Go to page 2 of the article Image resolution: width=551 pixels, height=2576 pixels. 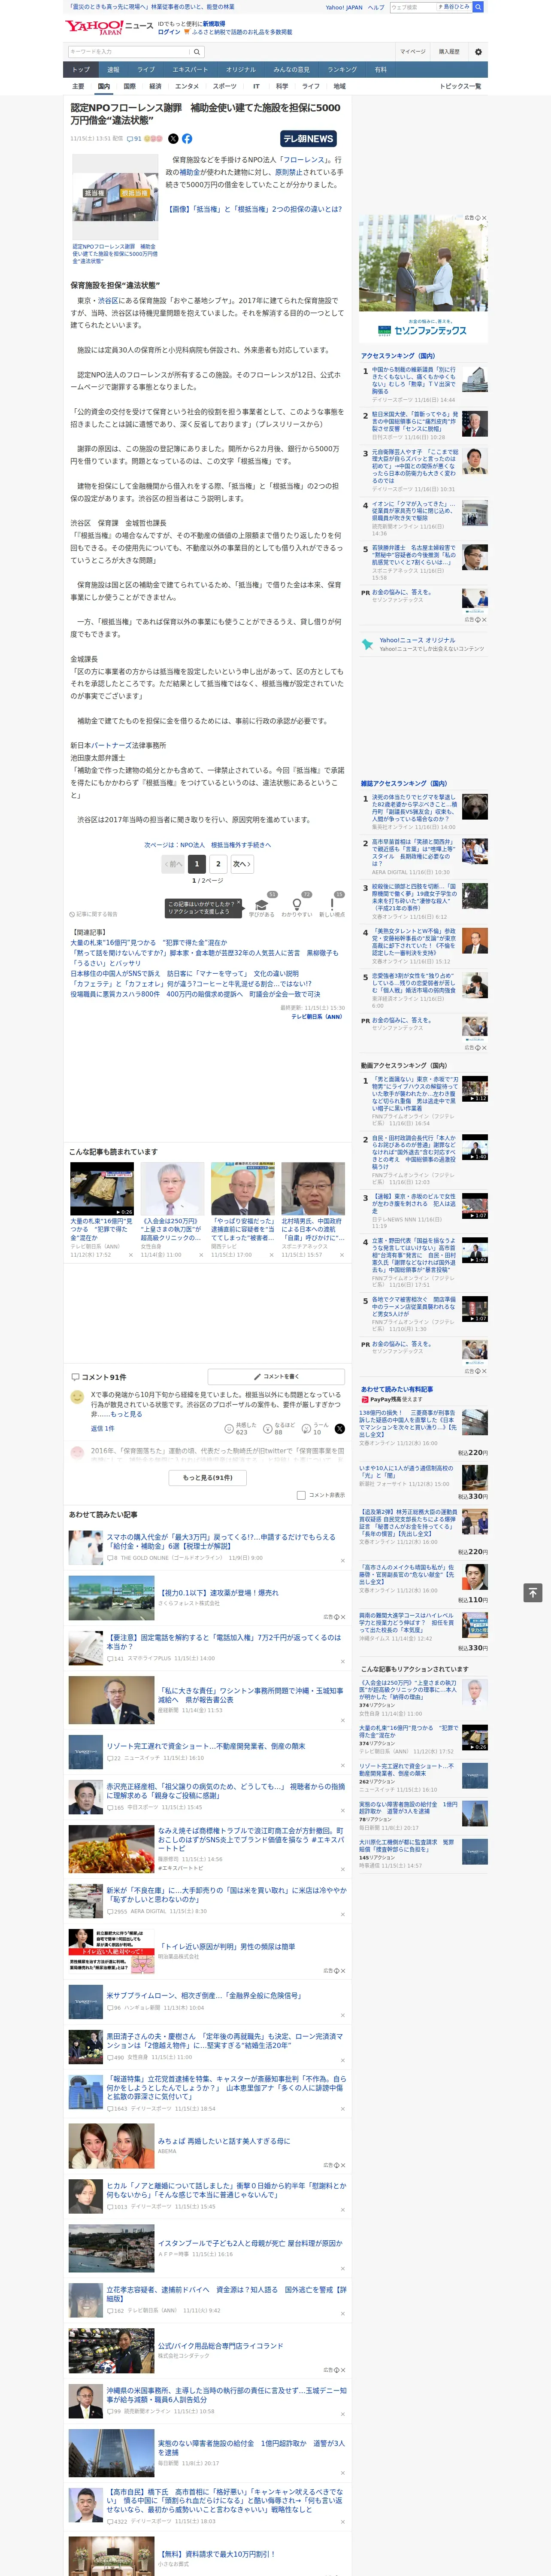click(218, 863)
